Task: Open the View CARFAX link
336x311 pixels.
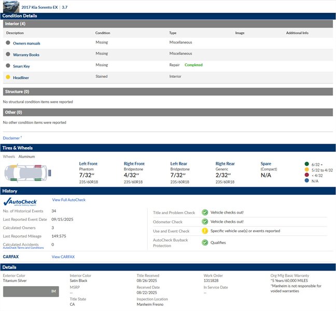Action: pyautogui.click(x=63, y=257)
